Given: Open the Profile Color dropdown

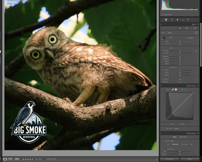Looking at the screenshot, I should pos(170,33).
